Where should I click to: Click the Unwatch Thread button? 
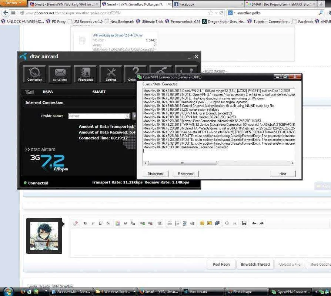pos(255,264)
